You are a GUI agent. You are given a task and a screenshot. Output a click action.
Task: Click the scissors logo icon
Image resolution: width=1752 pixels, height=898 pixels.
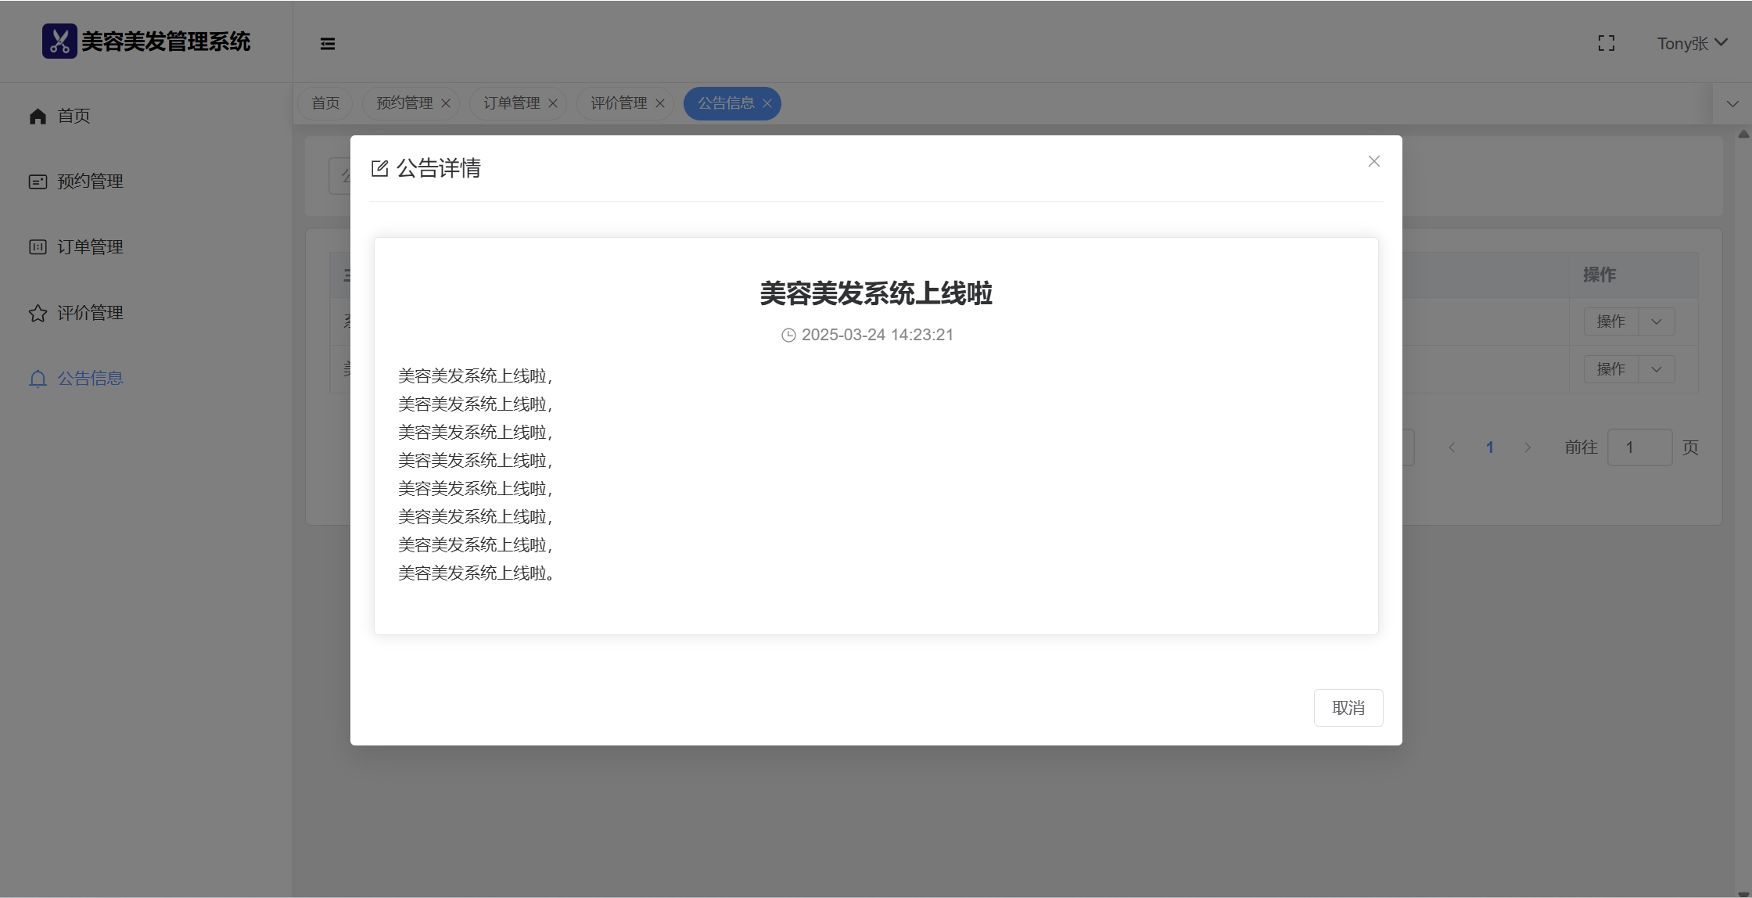point(59,41)
